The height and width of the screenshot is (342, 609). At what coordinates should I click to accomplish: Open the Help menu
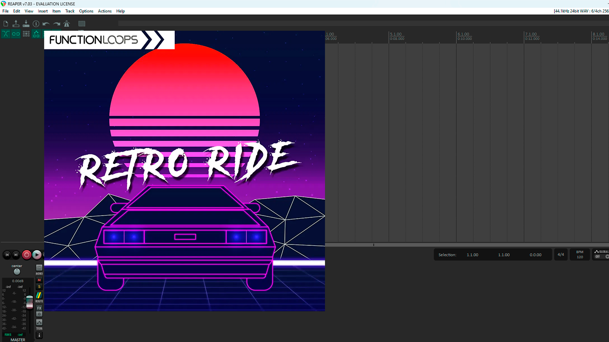[x=120, y=11]
